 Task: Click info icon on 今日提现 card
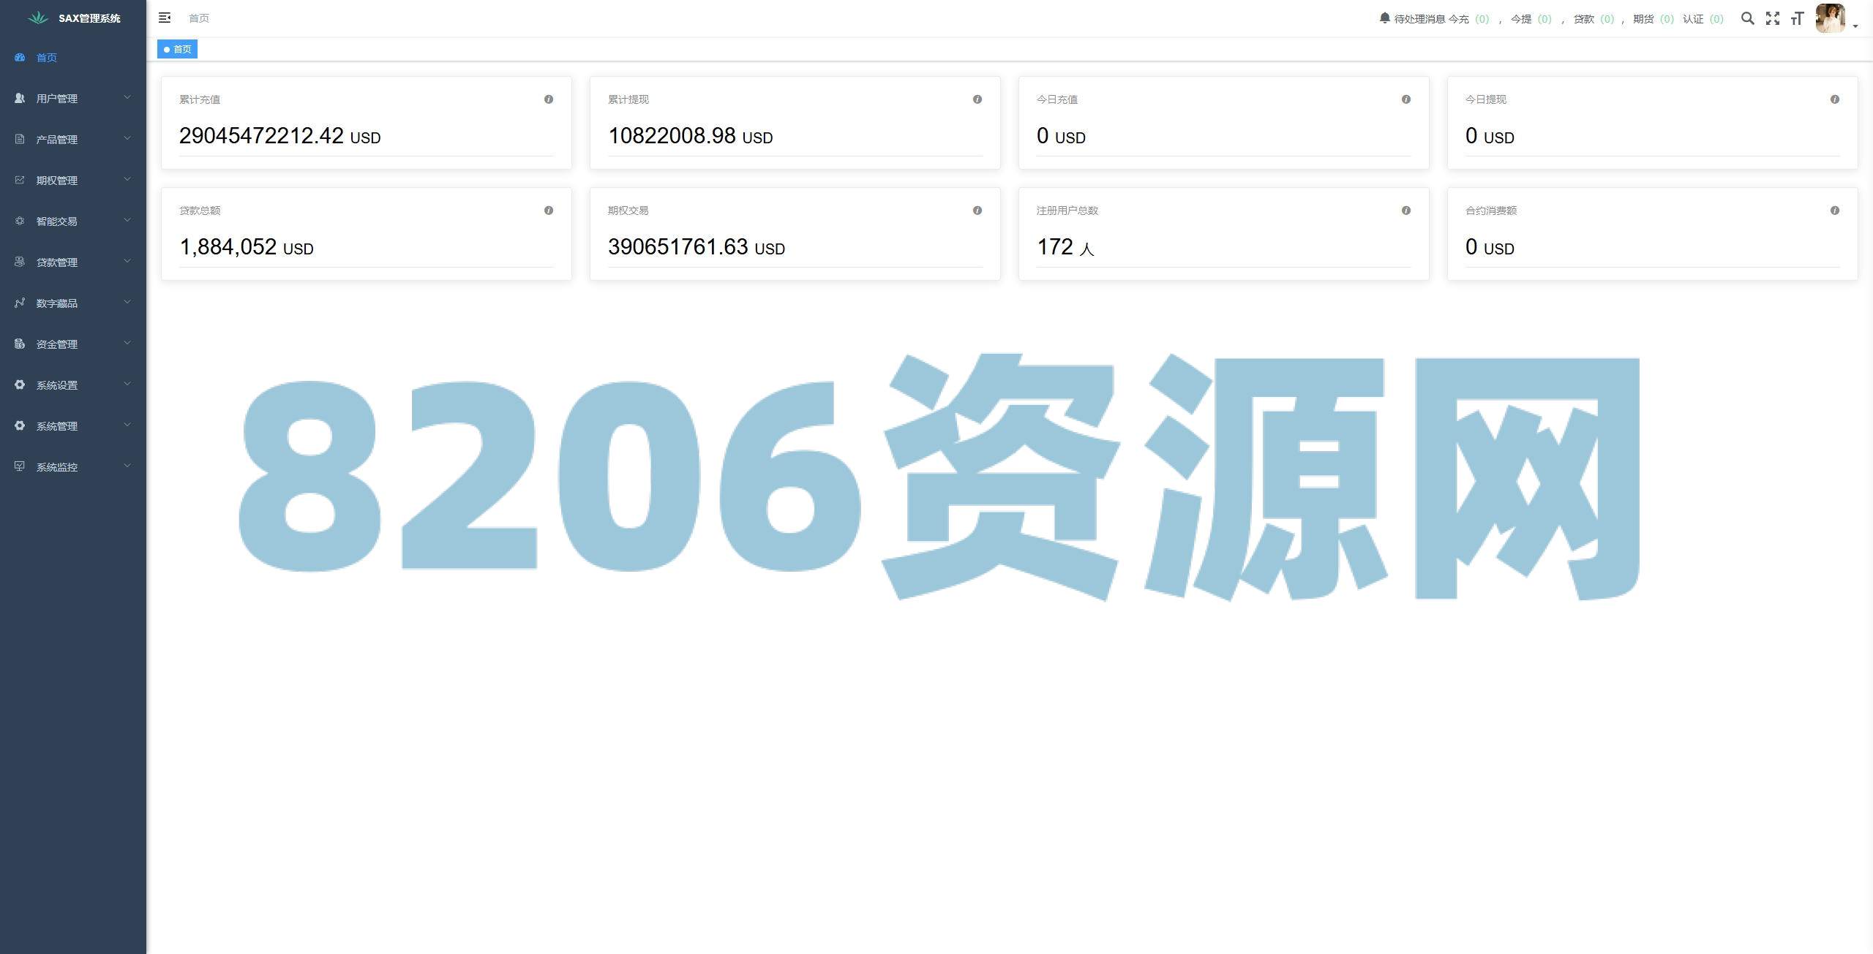1834,99
